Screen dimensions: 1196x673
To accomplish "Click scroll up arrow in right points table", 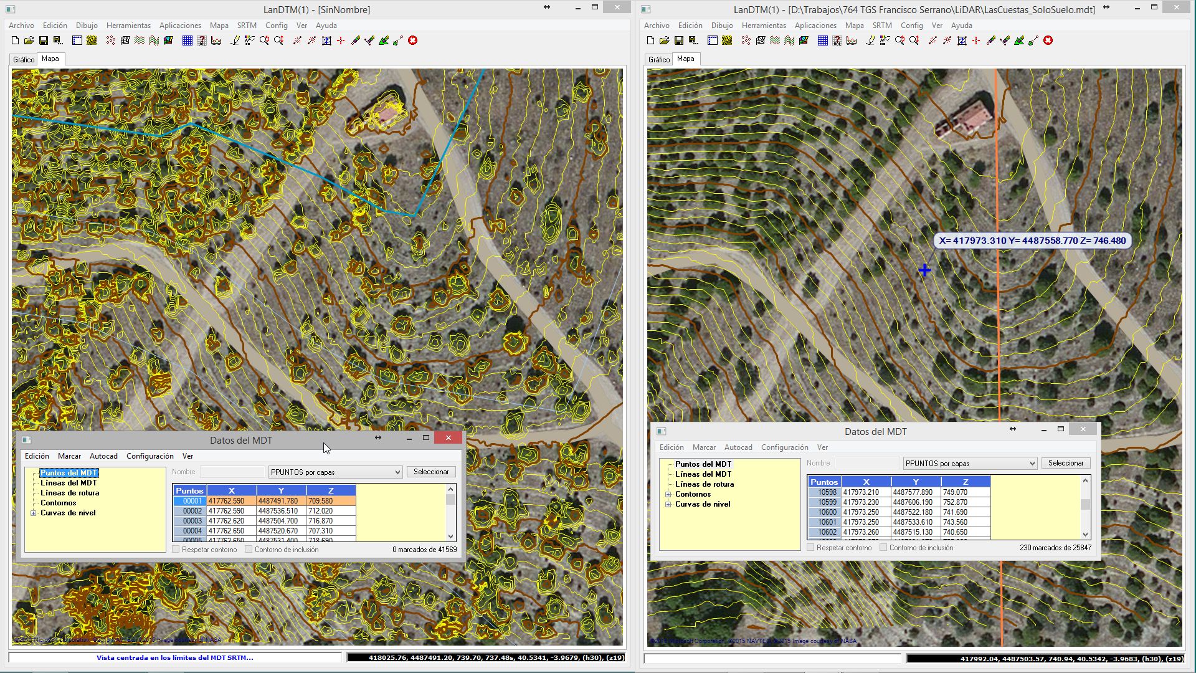I will [x=1085, y=480].
